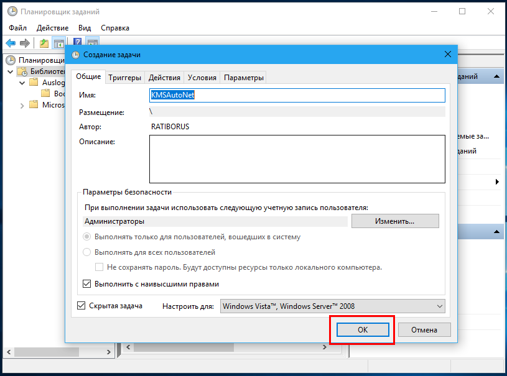Click right arrow of tree pane scrollbar
507x376 pixels.
click(x=109, y=352)
